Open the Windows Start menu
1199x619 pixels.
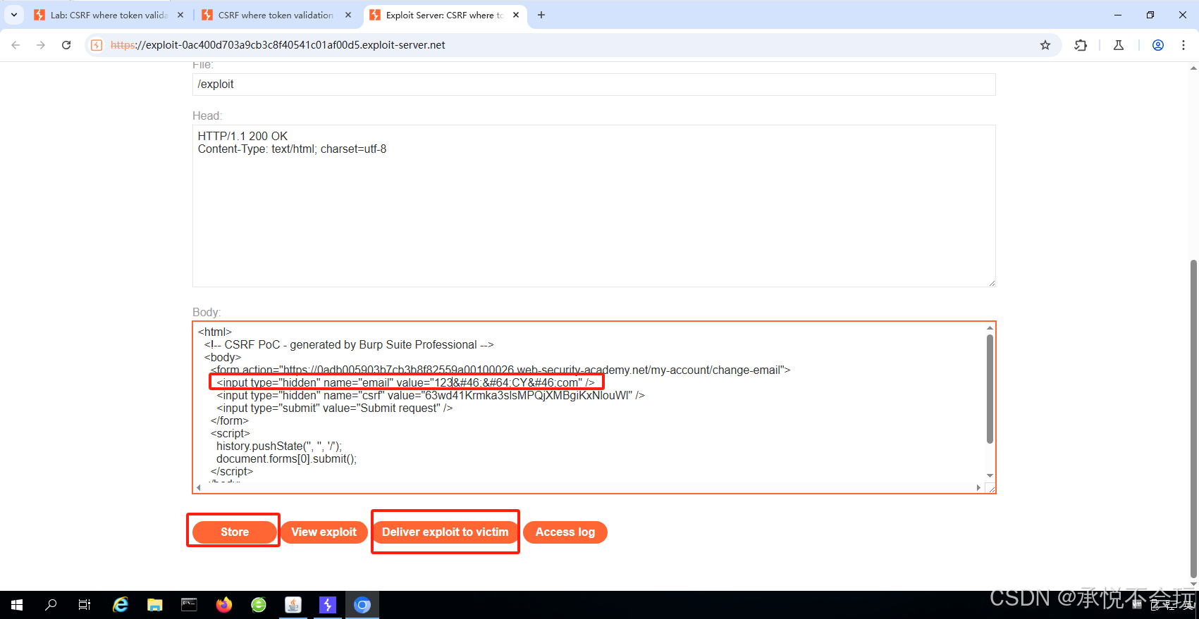tap(17, 605)
